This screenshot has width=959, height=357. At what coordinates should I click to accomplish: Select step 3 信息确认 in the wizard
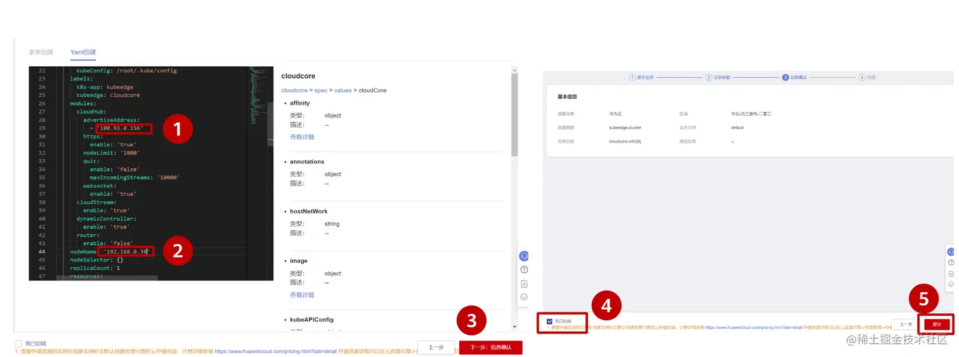click(795, 77)
